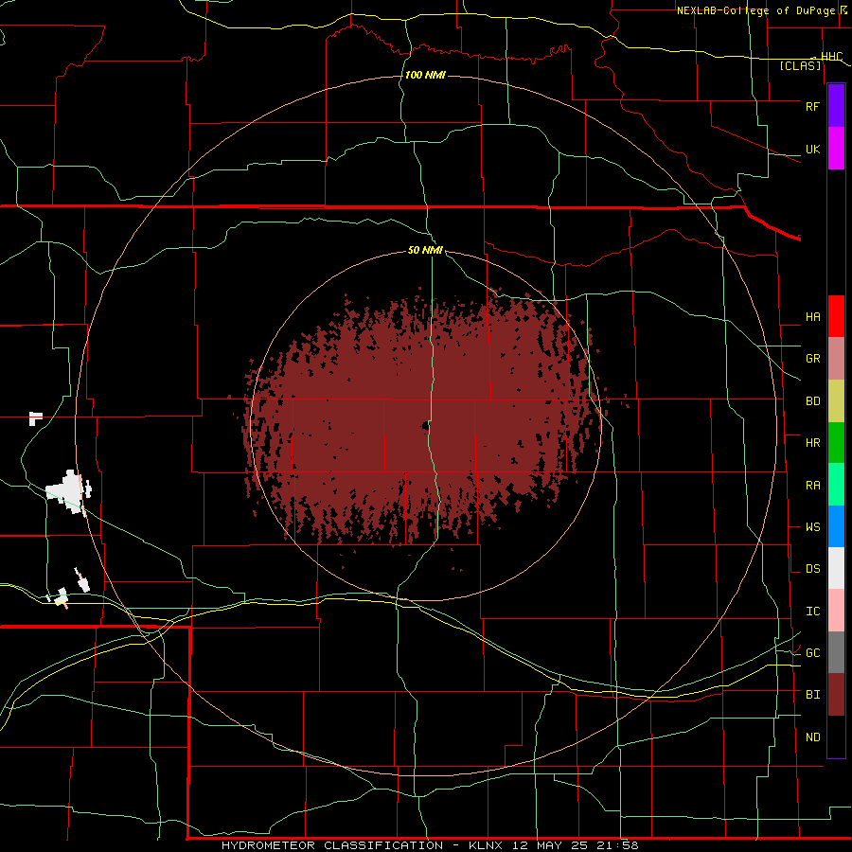This screenshot has width=852, height=852.
Task: Click the BI legend label
Action: click(x=812, y=695)
